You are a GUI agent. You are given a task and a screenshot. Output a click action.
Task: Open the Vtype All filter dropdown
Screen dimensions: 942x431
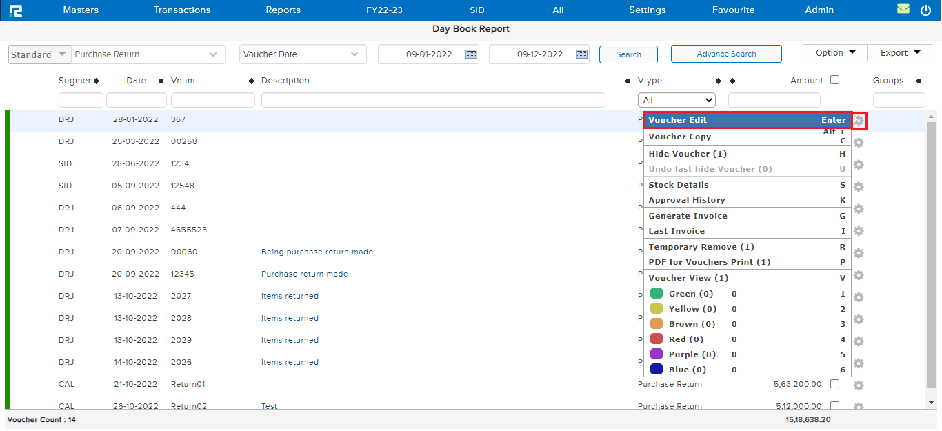tap(676, 100)
